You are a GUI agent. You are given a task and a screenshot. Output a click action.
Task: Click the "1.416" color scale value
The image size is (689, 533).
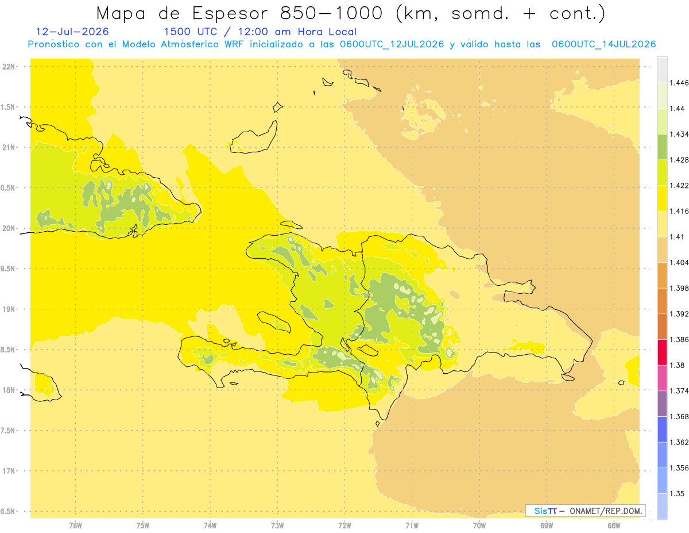tap(679, 211)
